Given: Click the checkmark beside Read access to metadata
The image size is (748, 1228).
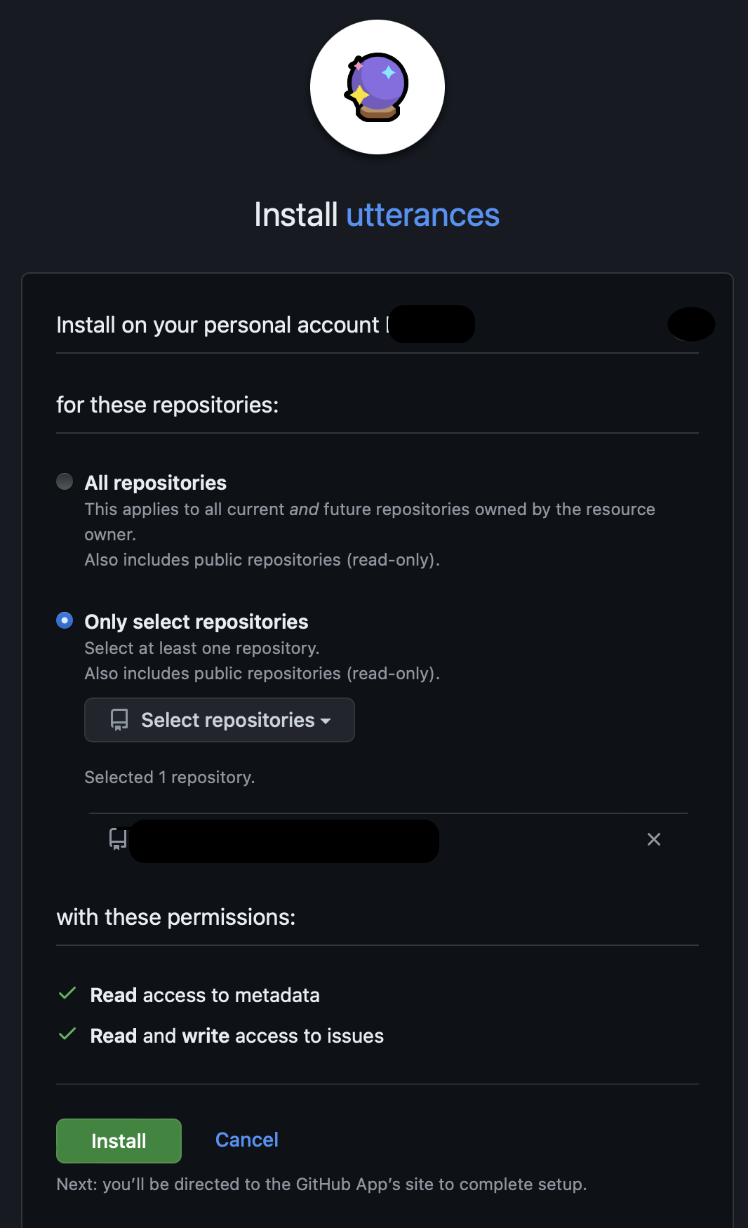Looking at the screenshot, I should pos(67,994).
